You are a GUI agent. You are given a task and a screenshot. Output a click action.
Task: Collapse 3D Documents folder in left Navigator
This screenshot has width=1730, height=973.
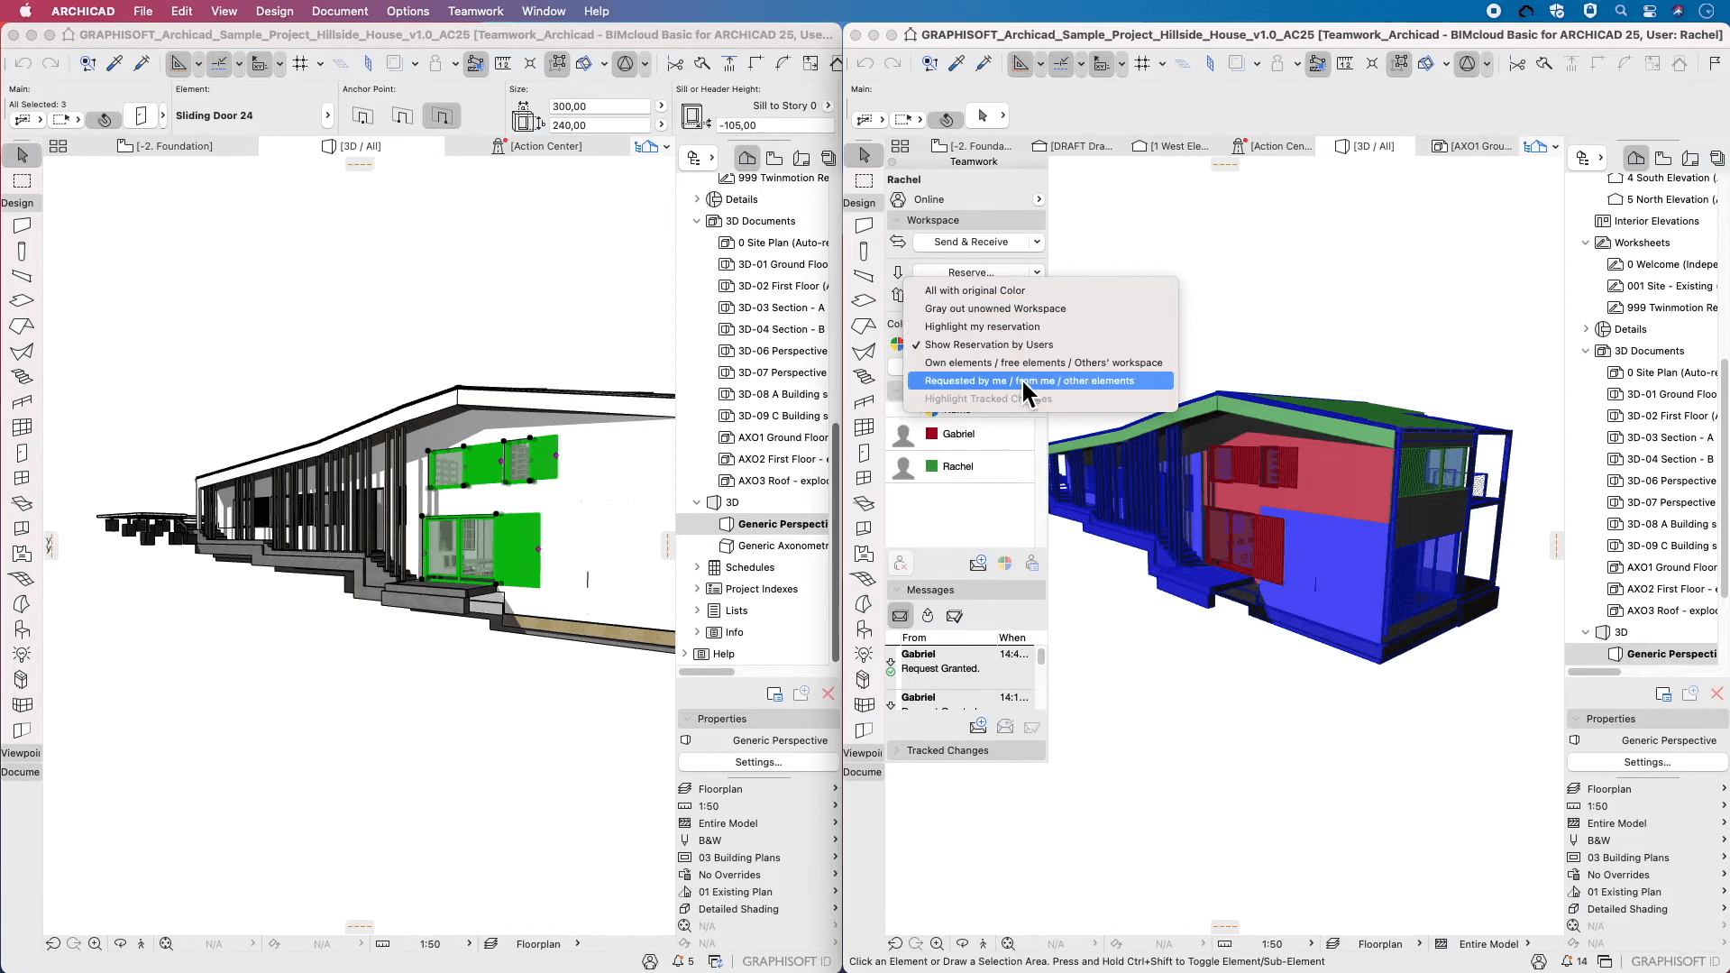(696, 221)
